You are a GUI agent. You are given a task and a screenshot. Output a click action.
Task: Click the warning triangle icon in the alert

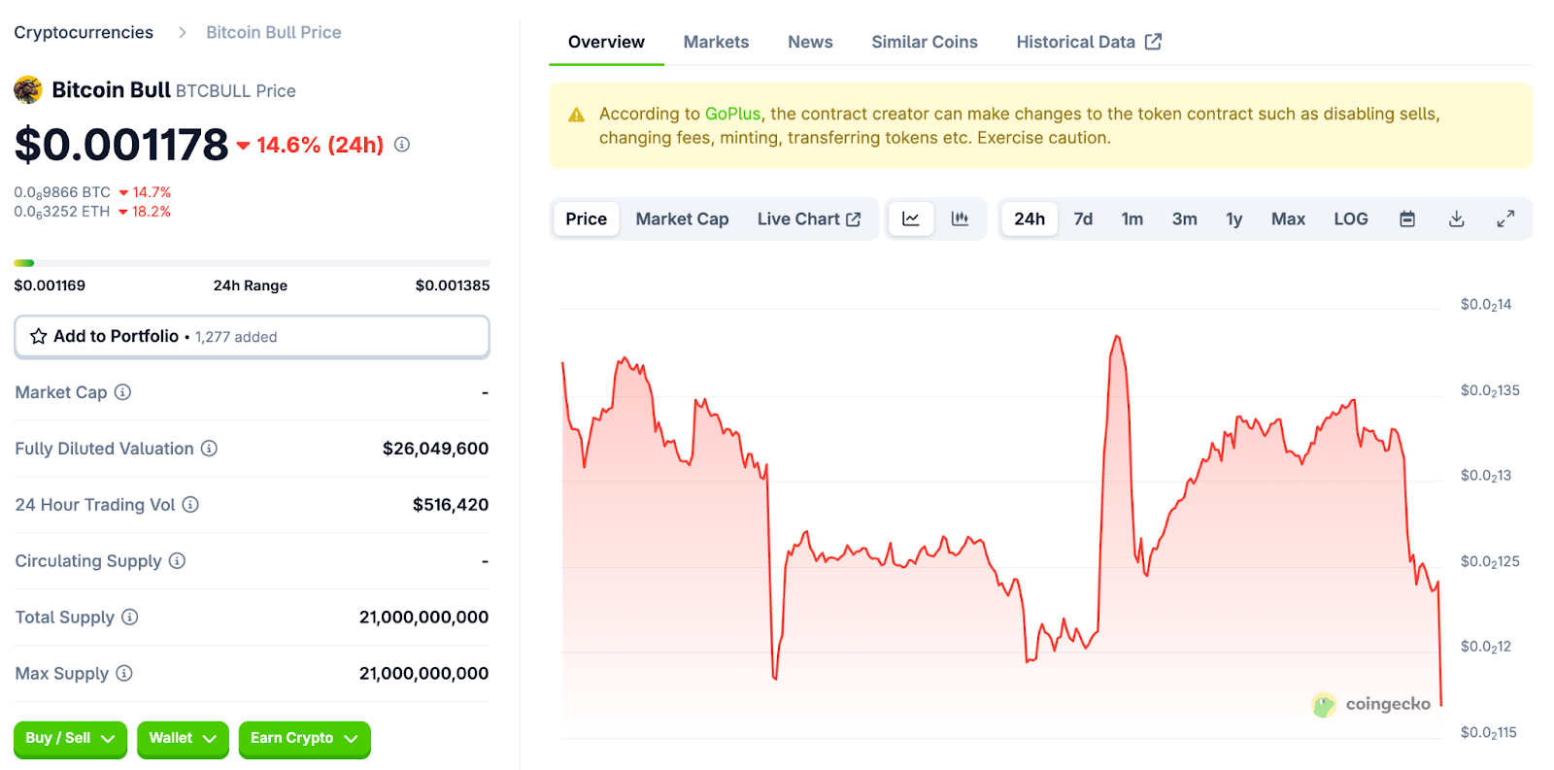coord(576,115)
